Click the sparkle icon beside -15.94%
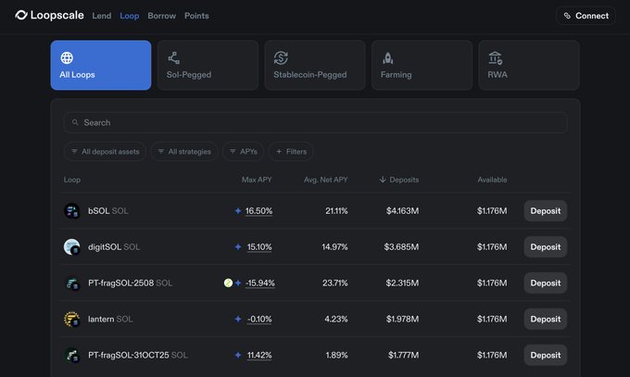630x377 pixels. click(x=238, y=283)
